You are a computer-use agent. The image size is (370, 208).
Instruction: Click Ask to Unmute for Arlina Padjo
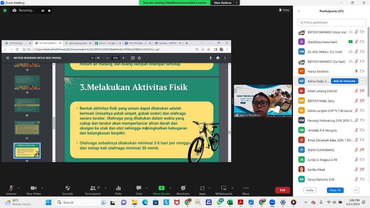click(x=344, y=81)
